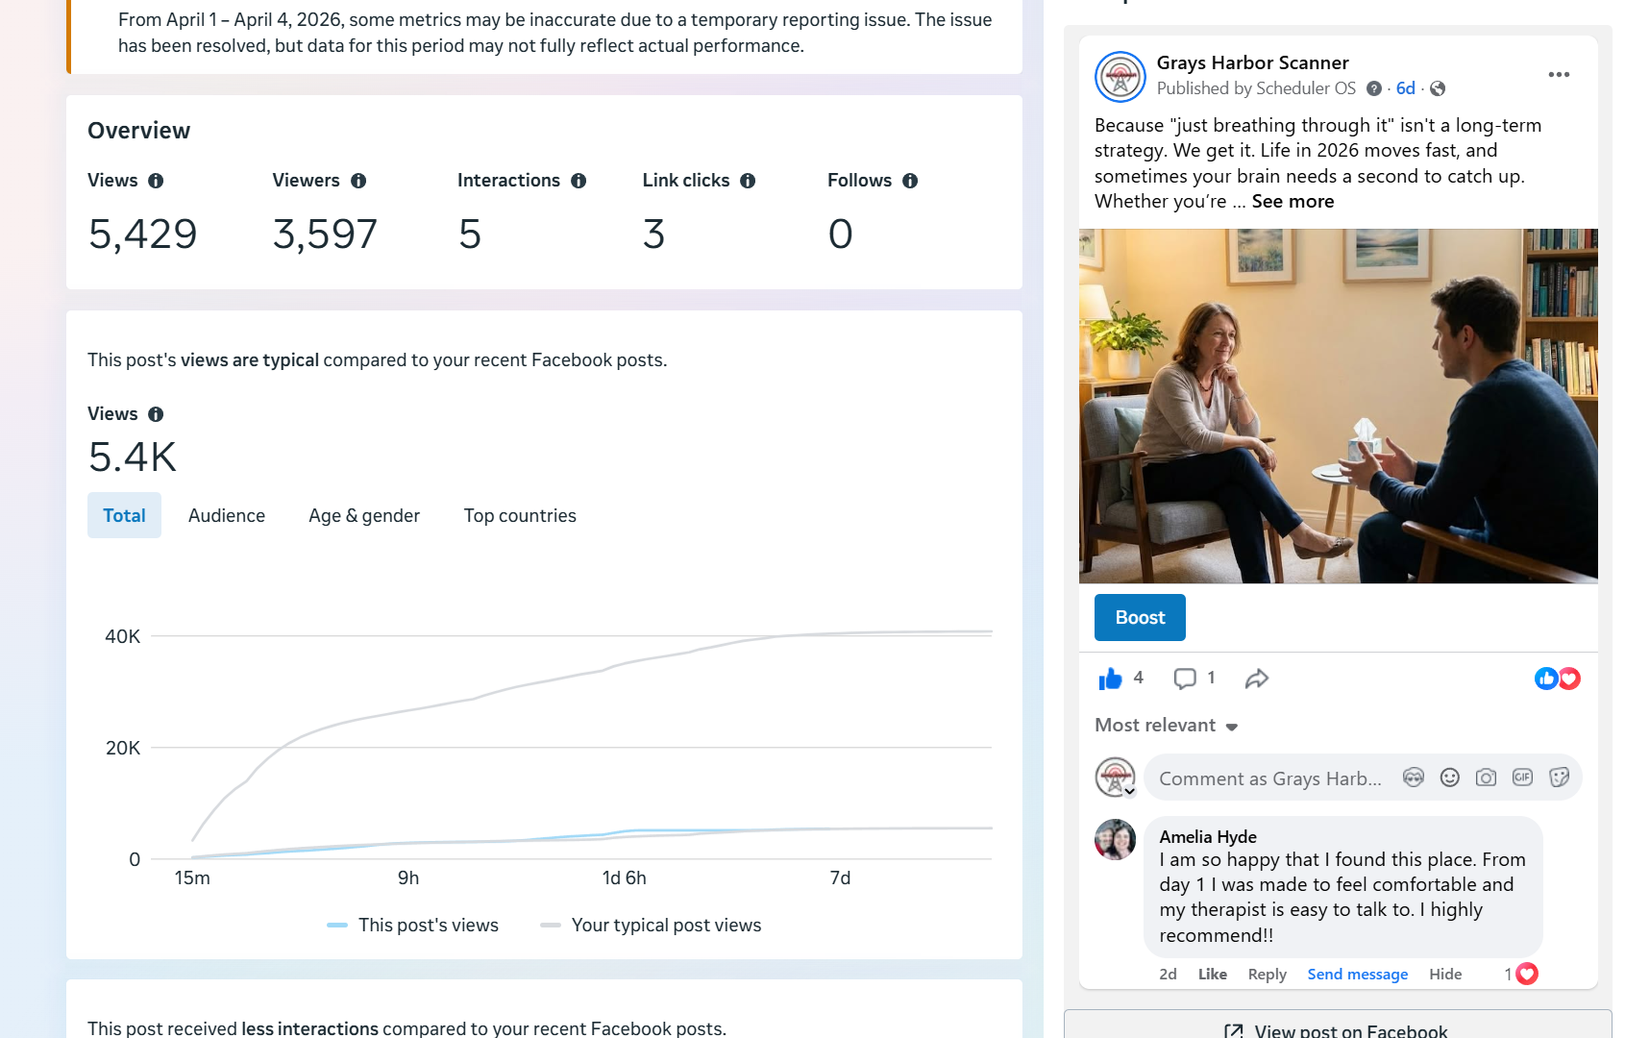The height and width of the screenshot is (1038, 1625).
Task: Share the post using the arrow icon
Action: point(1256,680)
